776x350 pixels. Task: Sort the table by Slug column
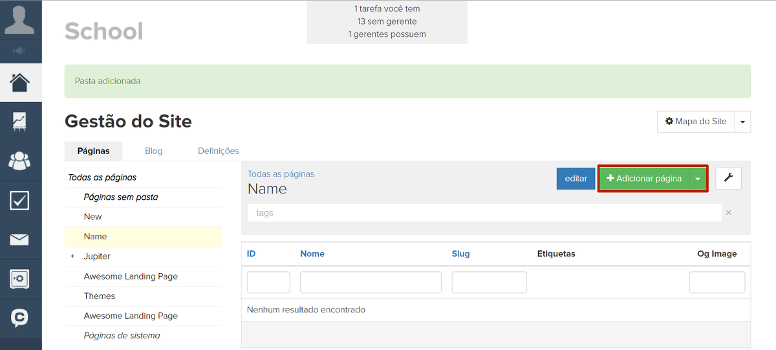[460, 254]
